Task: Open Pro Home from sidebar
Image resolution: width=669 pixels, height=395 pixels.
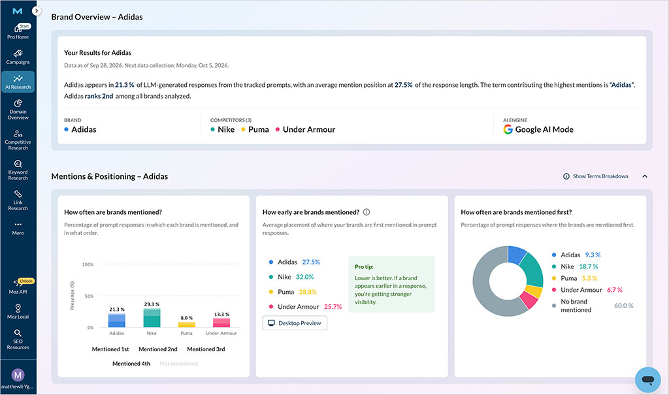Action: tap(18, 31)
